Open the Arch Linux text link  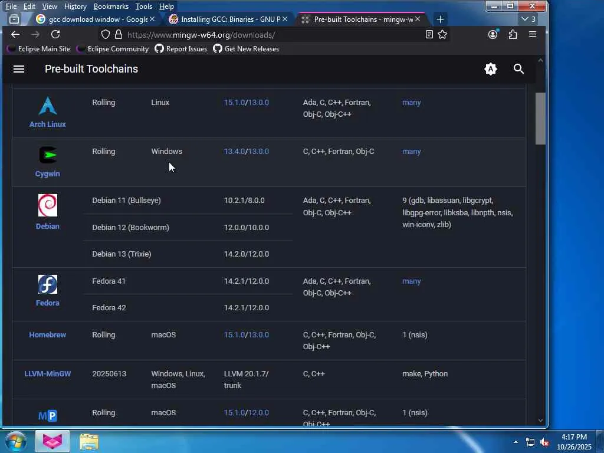point(48,124)
